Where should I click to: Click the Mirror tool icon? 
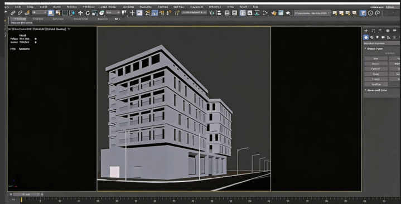pos(212,13)
